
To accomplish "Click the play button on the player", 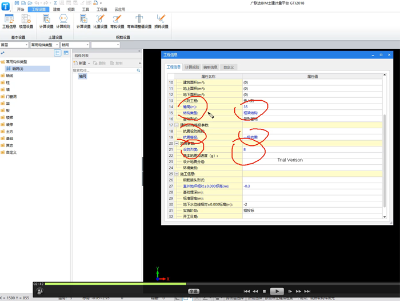I will pyautogui.click(x=277, y=291).
